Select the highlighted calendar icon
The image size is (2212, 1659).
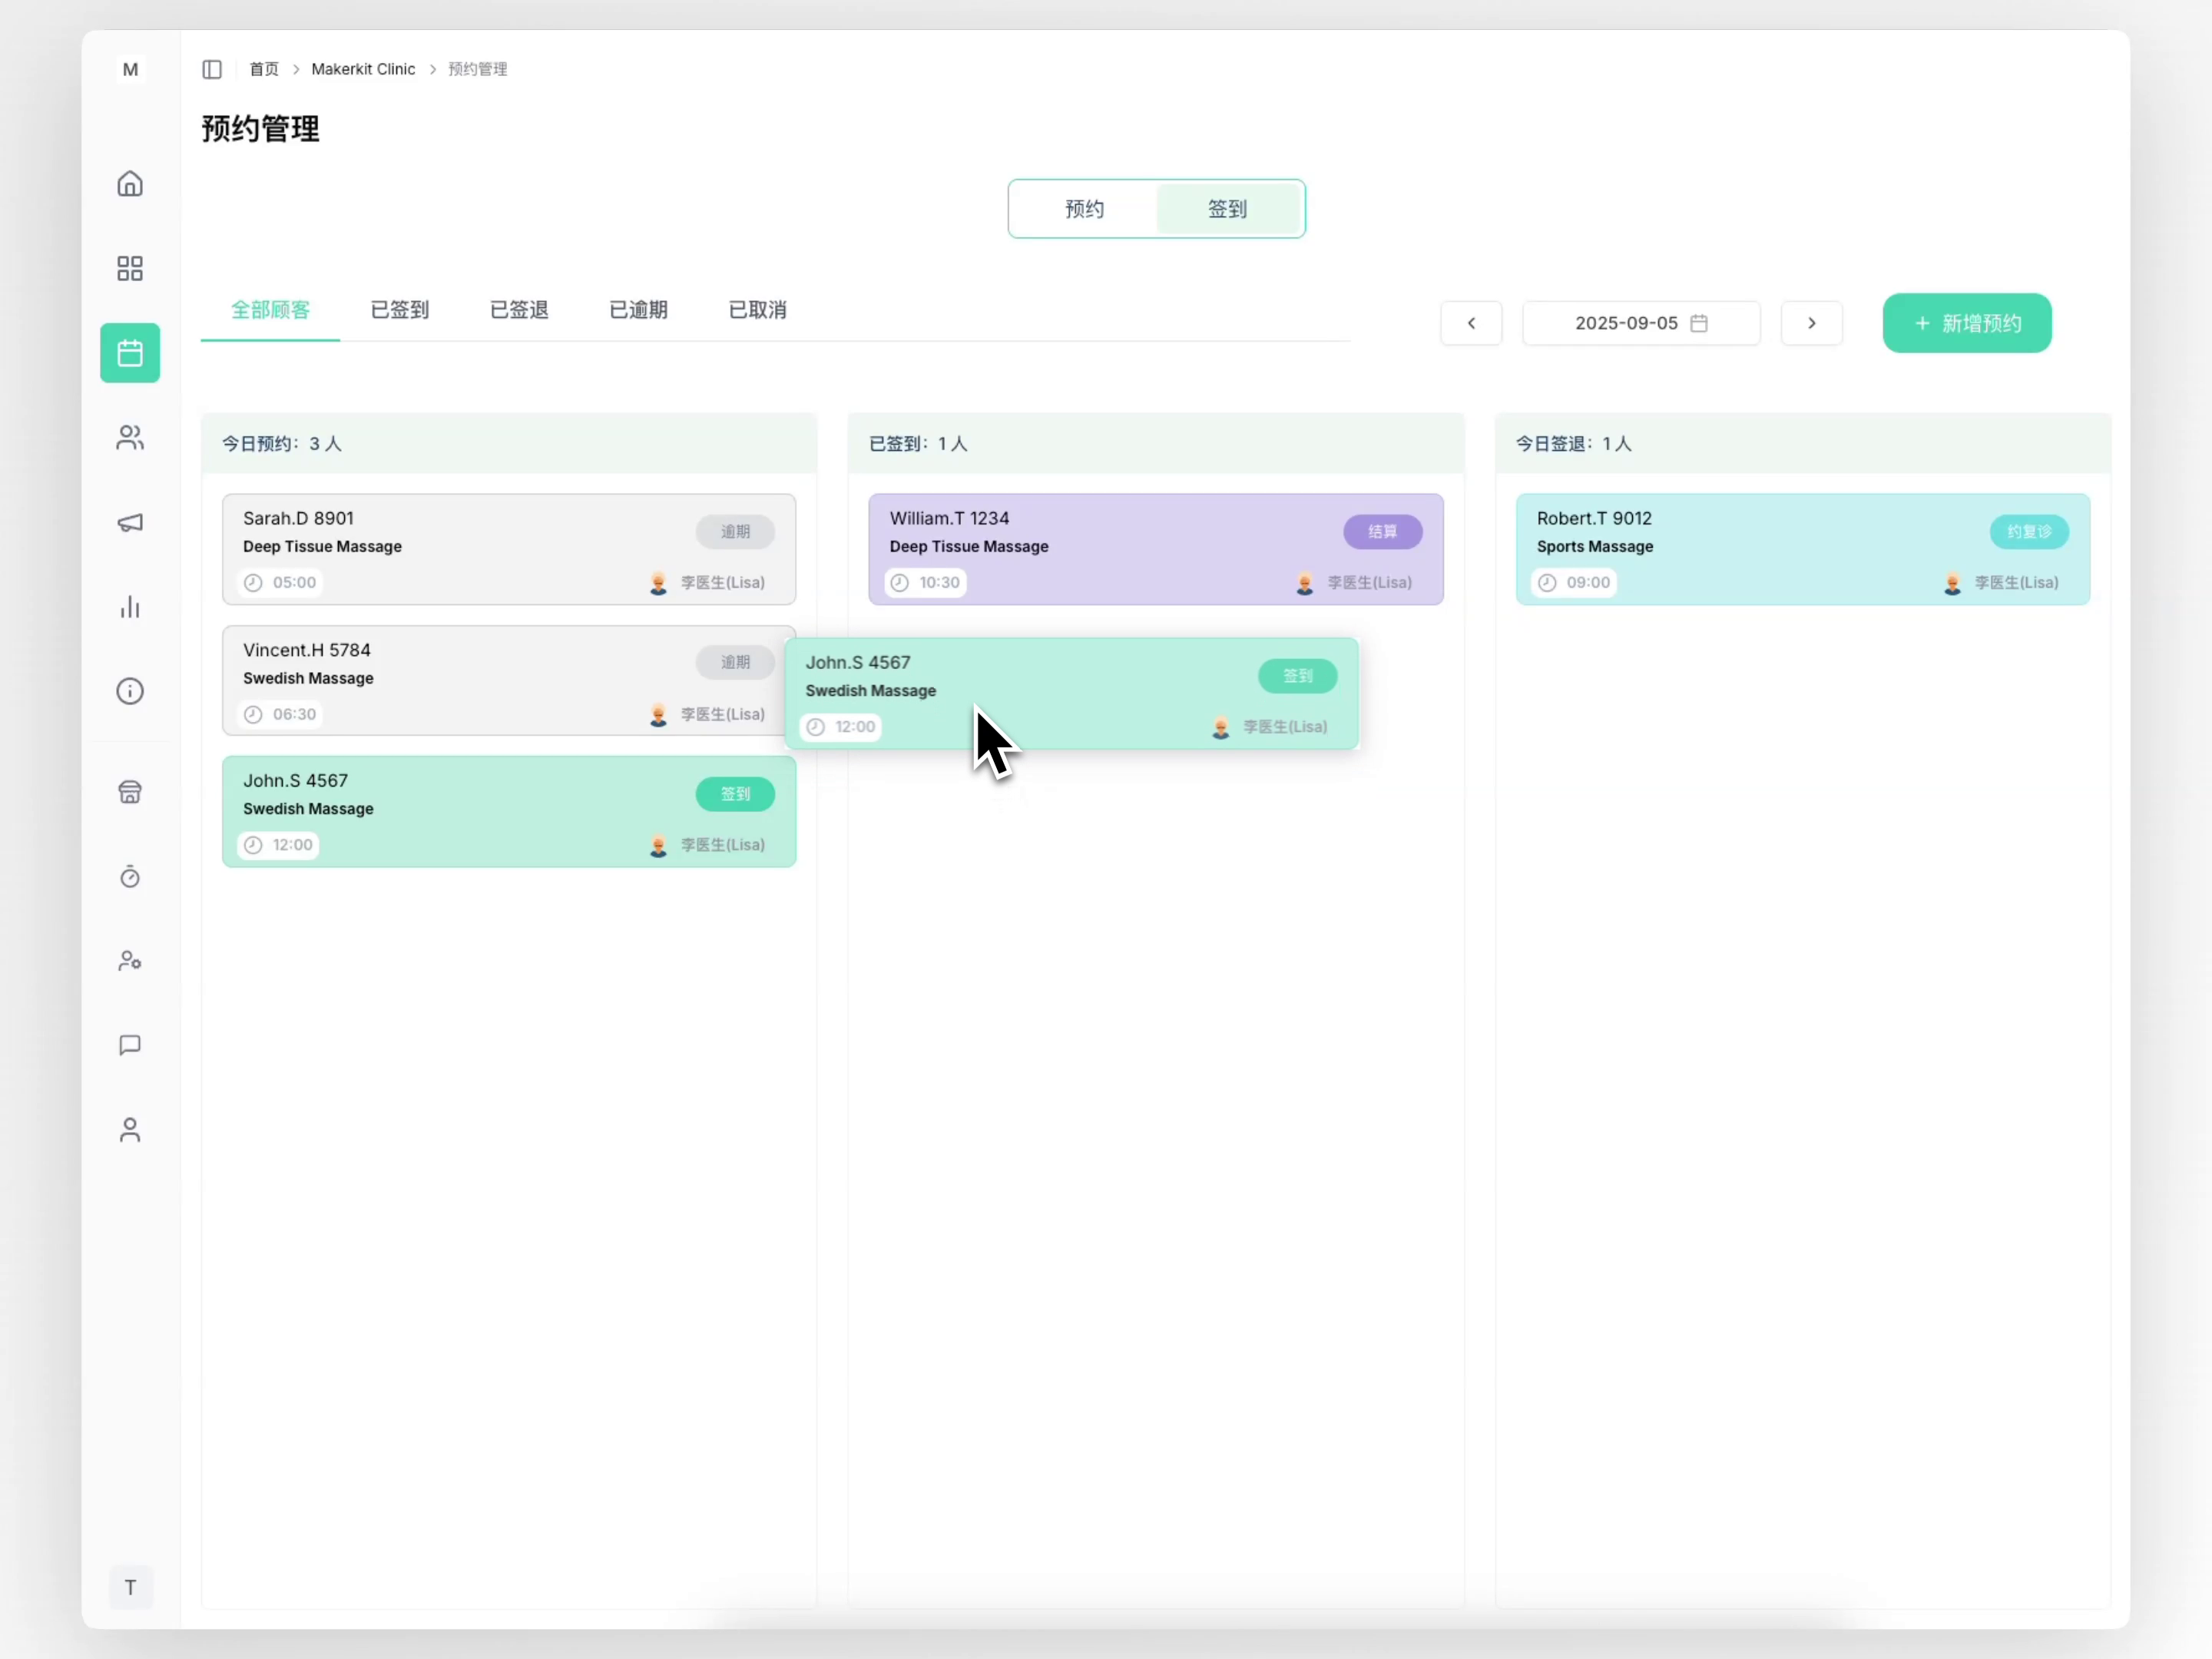click(130, 353)
